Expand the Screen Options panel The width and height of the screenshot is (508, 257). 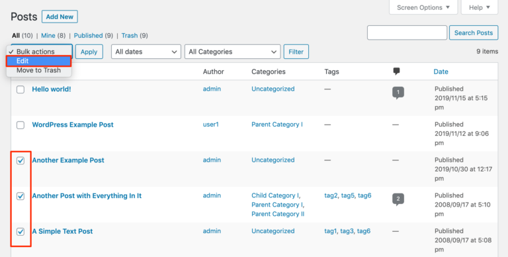423,7
